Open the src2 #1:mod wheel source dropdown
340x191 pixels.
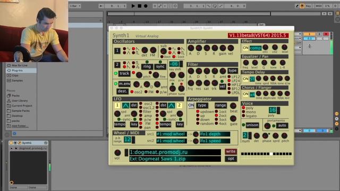coord(171,141)
